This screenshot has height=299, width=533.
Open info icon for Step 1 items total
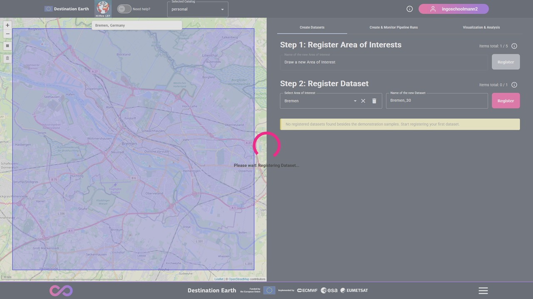(514, 46)
